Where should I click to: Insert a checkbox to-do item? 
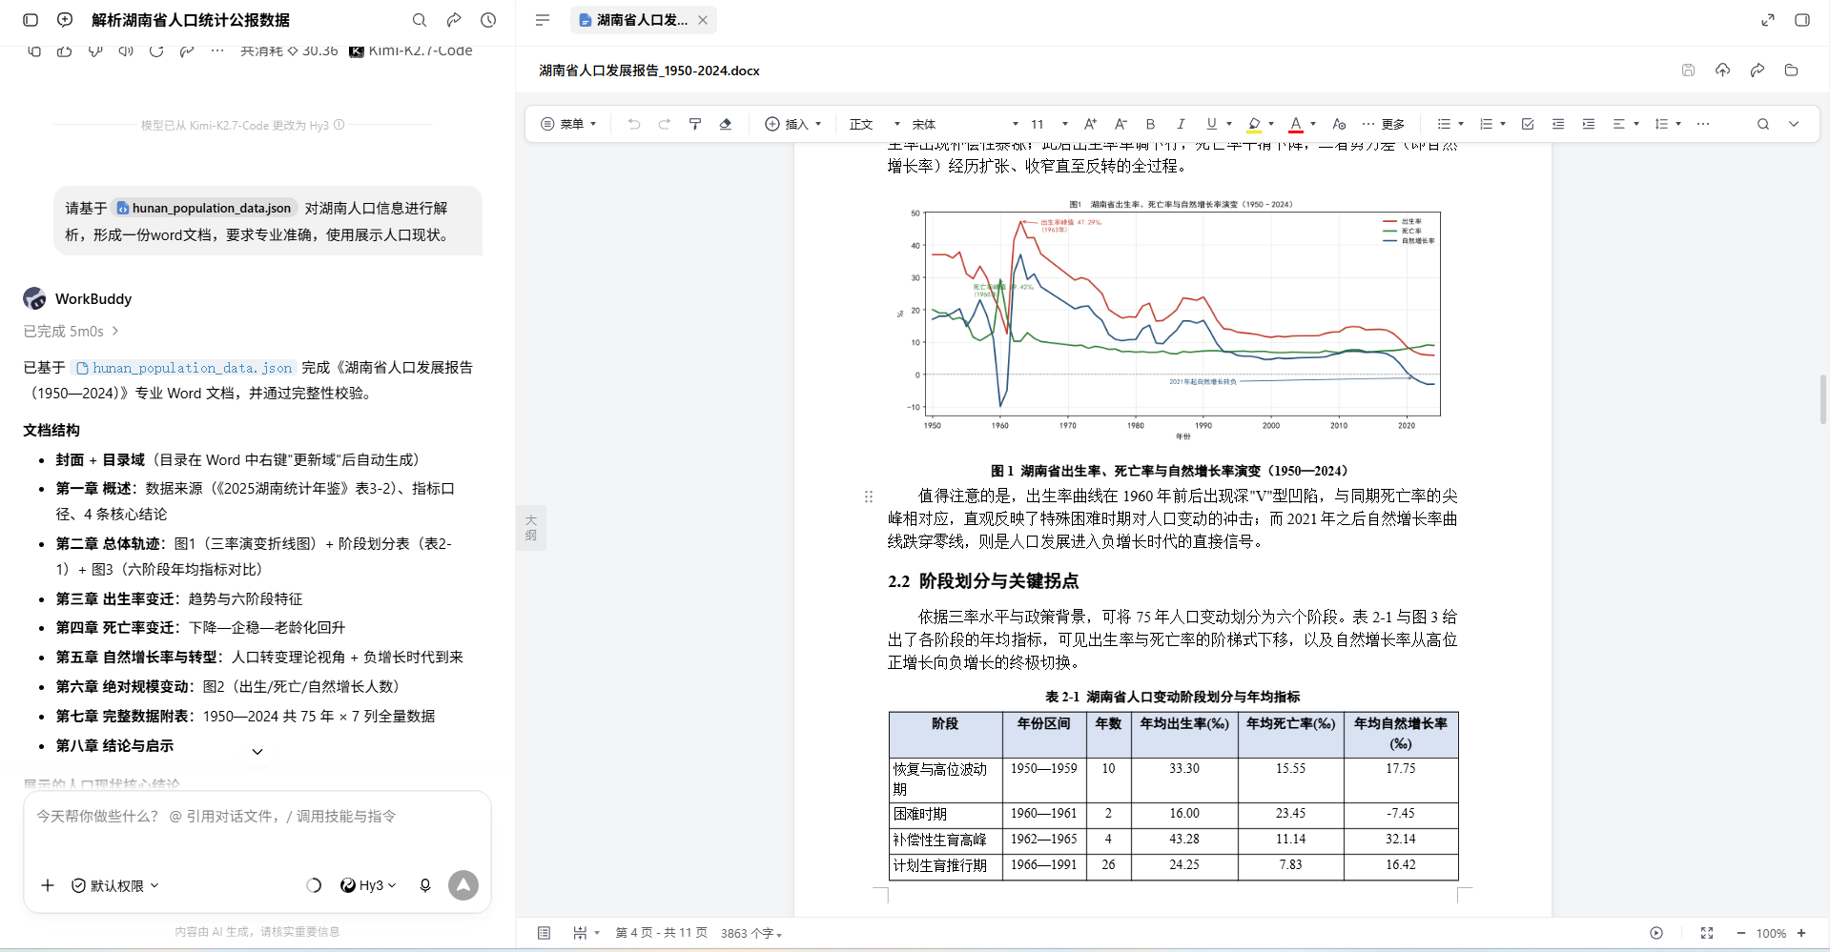click(1528, 124)
